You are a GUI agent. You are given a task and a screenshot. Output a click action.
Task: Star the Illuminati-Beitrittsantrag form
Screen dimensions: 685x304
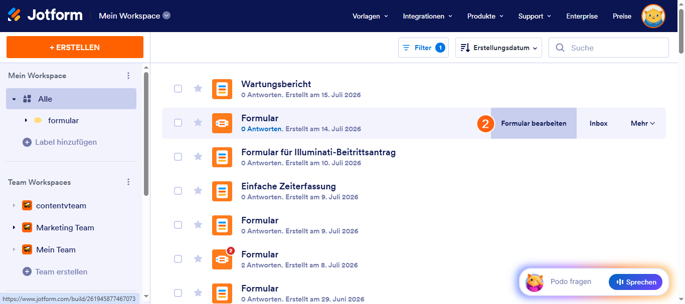click(x=198, y=157)
